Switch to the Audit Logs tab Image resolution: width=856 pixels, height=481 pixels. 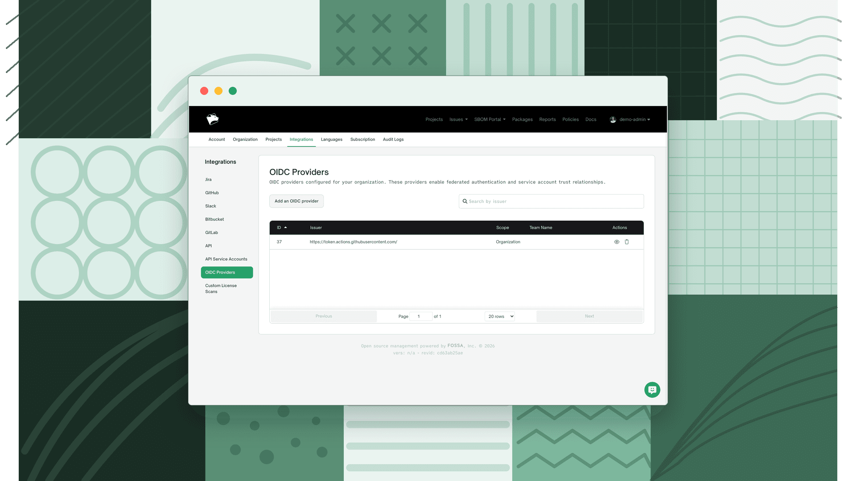(x=393, y=139)
